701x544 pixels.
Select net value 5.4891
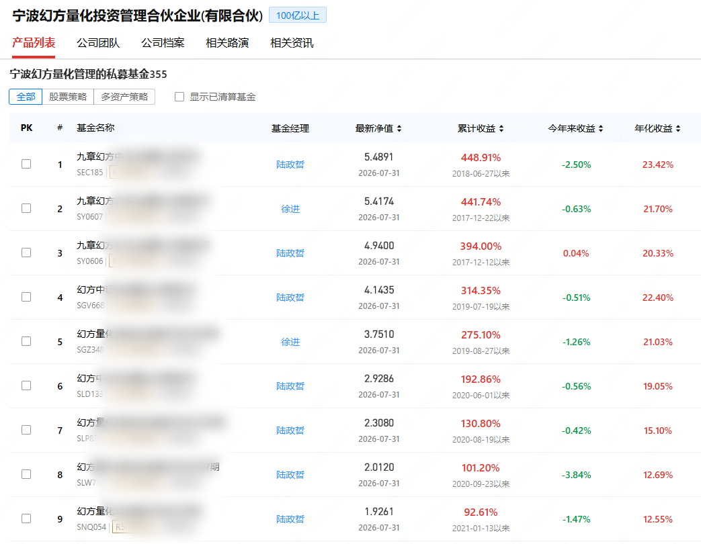[378, 156]
